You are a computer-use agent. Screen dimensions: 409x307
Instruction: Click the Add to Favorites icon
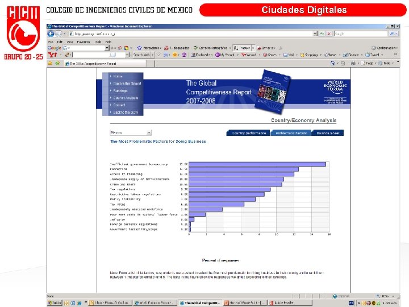tap(57, 63)
